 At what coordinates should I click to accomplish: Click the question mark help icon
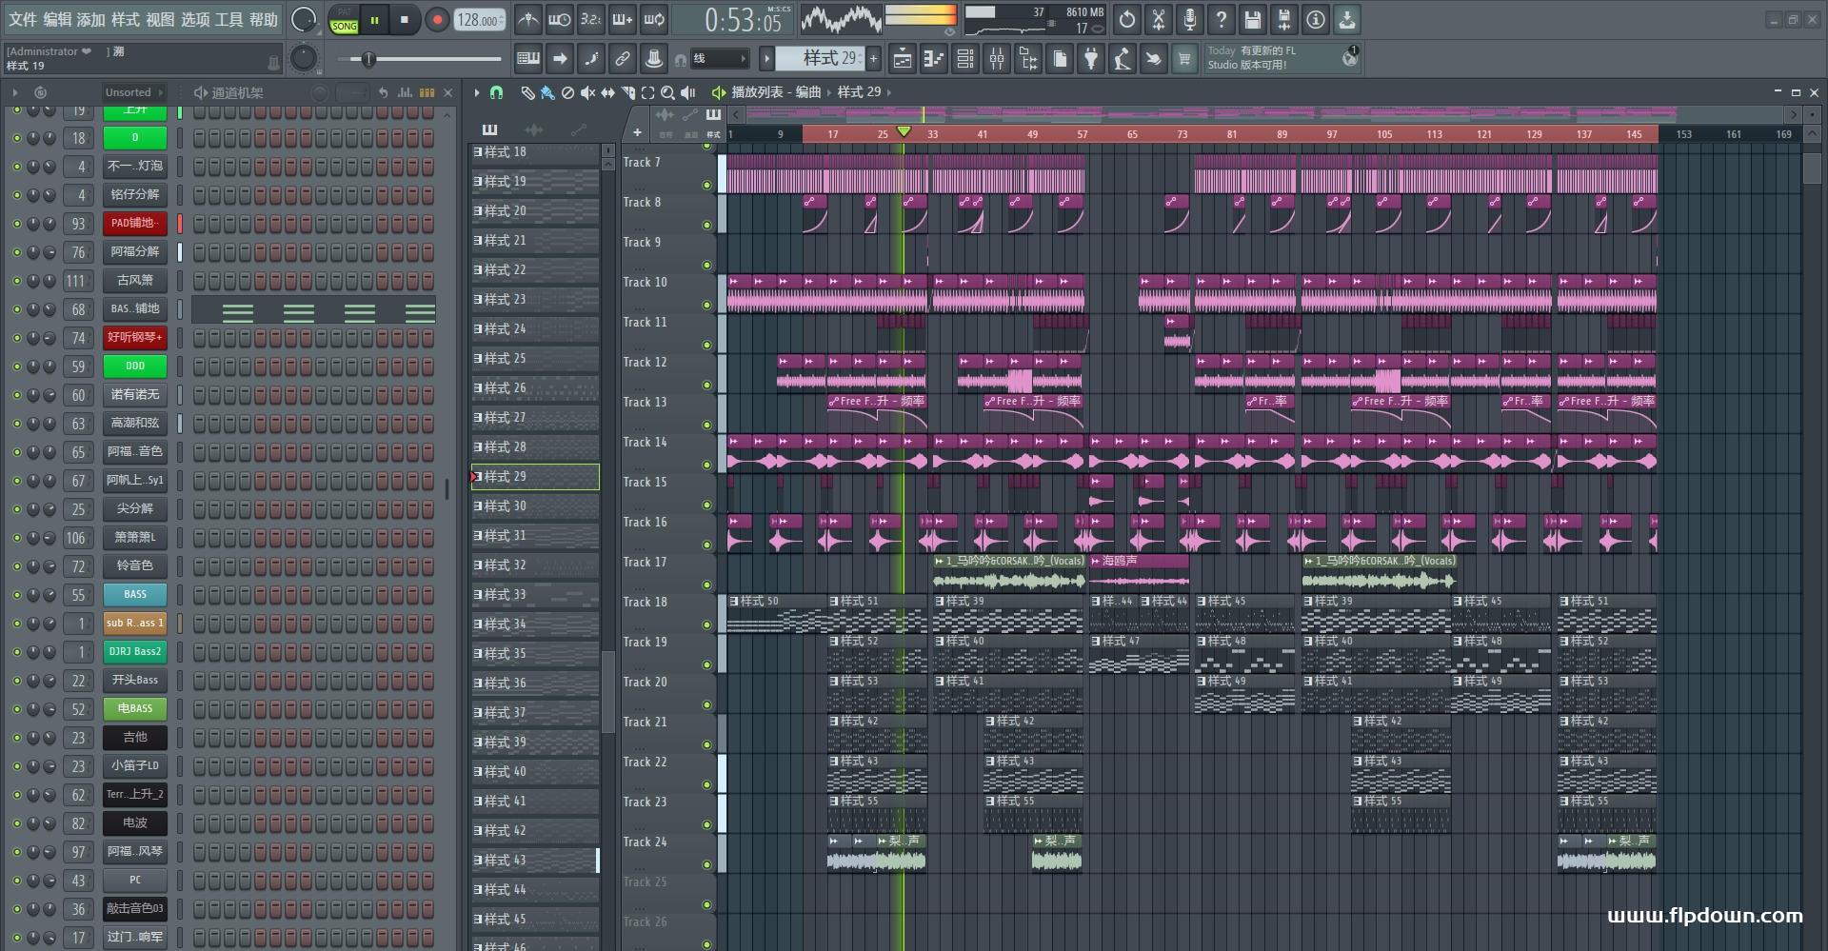coord(1222,19)
